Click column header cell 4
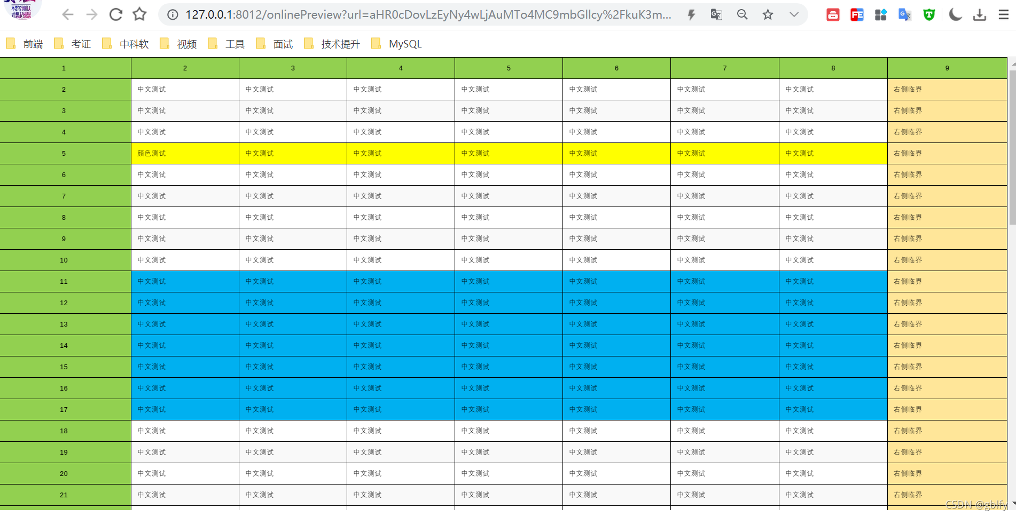The image size is (1016, 516). coord(401,68)
